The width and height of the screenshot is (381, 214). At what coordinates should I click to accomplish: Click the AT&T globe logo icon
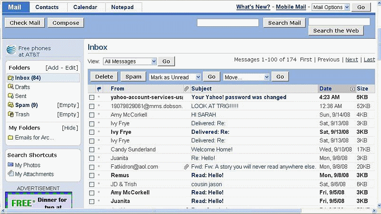(x=11, y=49)
